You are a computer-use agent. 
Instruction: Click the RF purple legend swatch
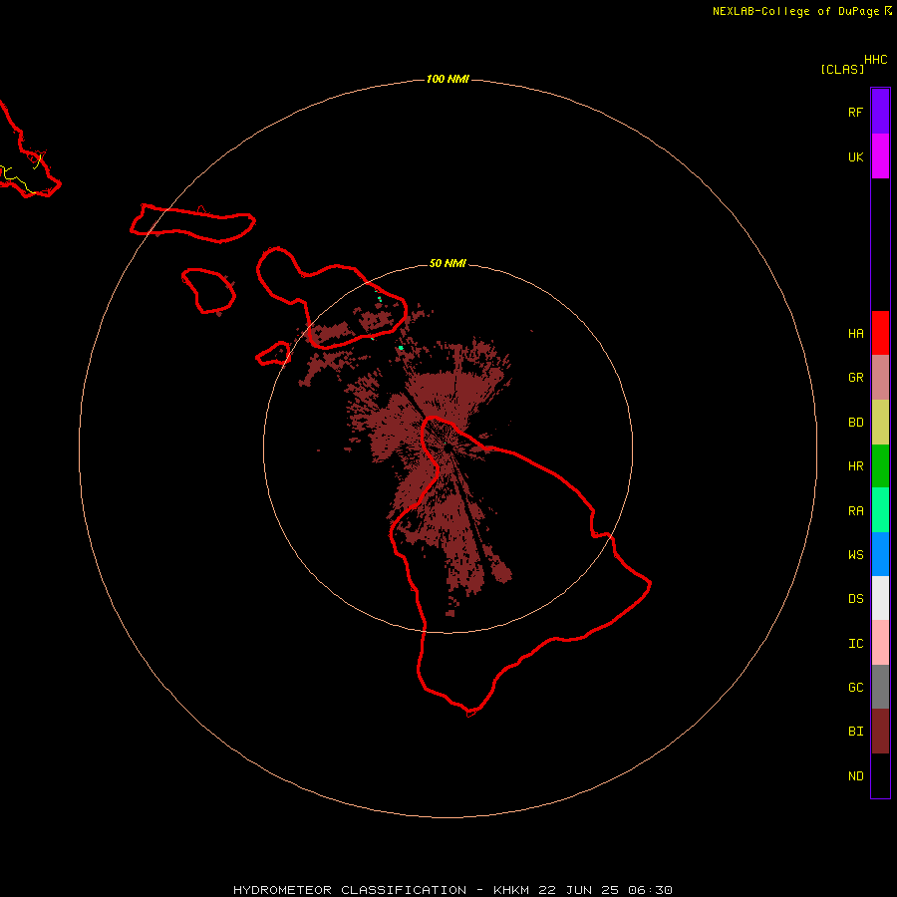pyautogui.click(x=880, y=112)
